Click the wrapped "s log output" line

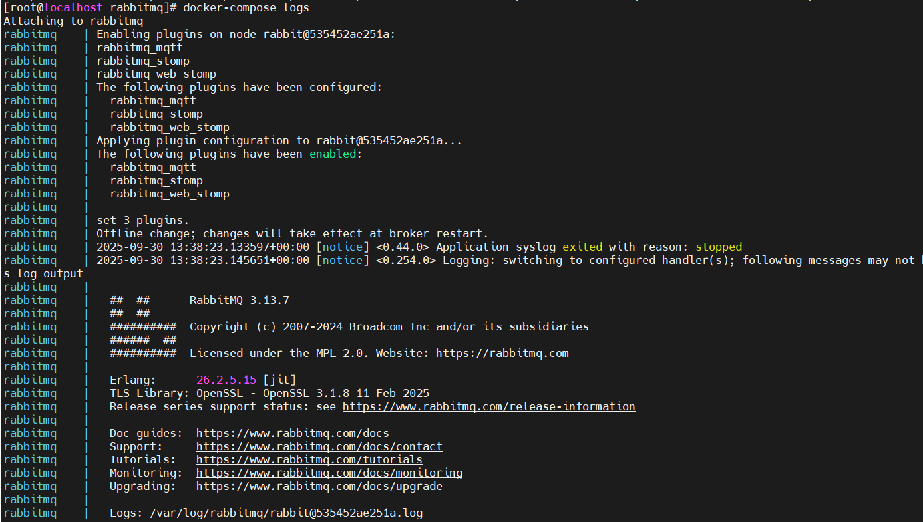coord(43,273)
